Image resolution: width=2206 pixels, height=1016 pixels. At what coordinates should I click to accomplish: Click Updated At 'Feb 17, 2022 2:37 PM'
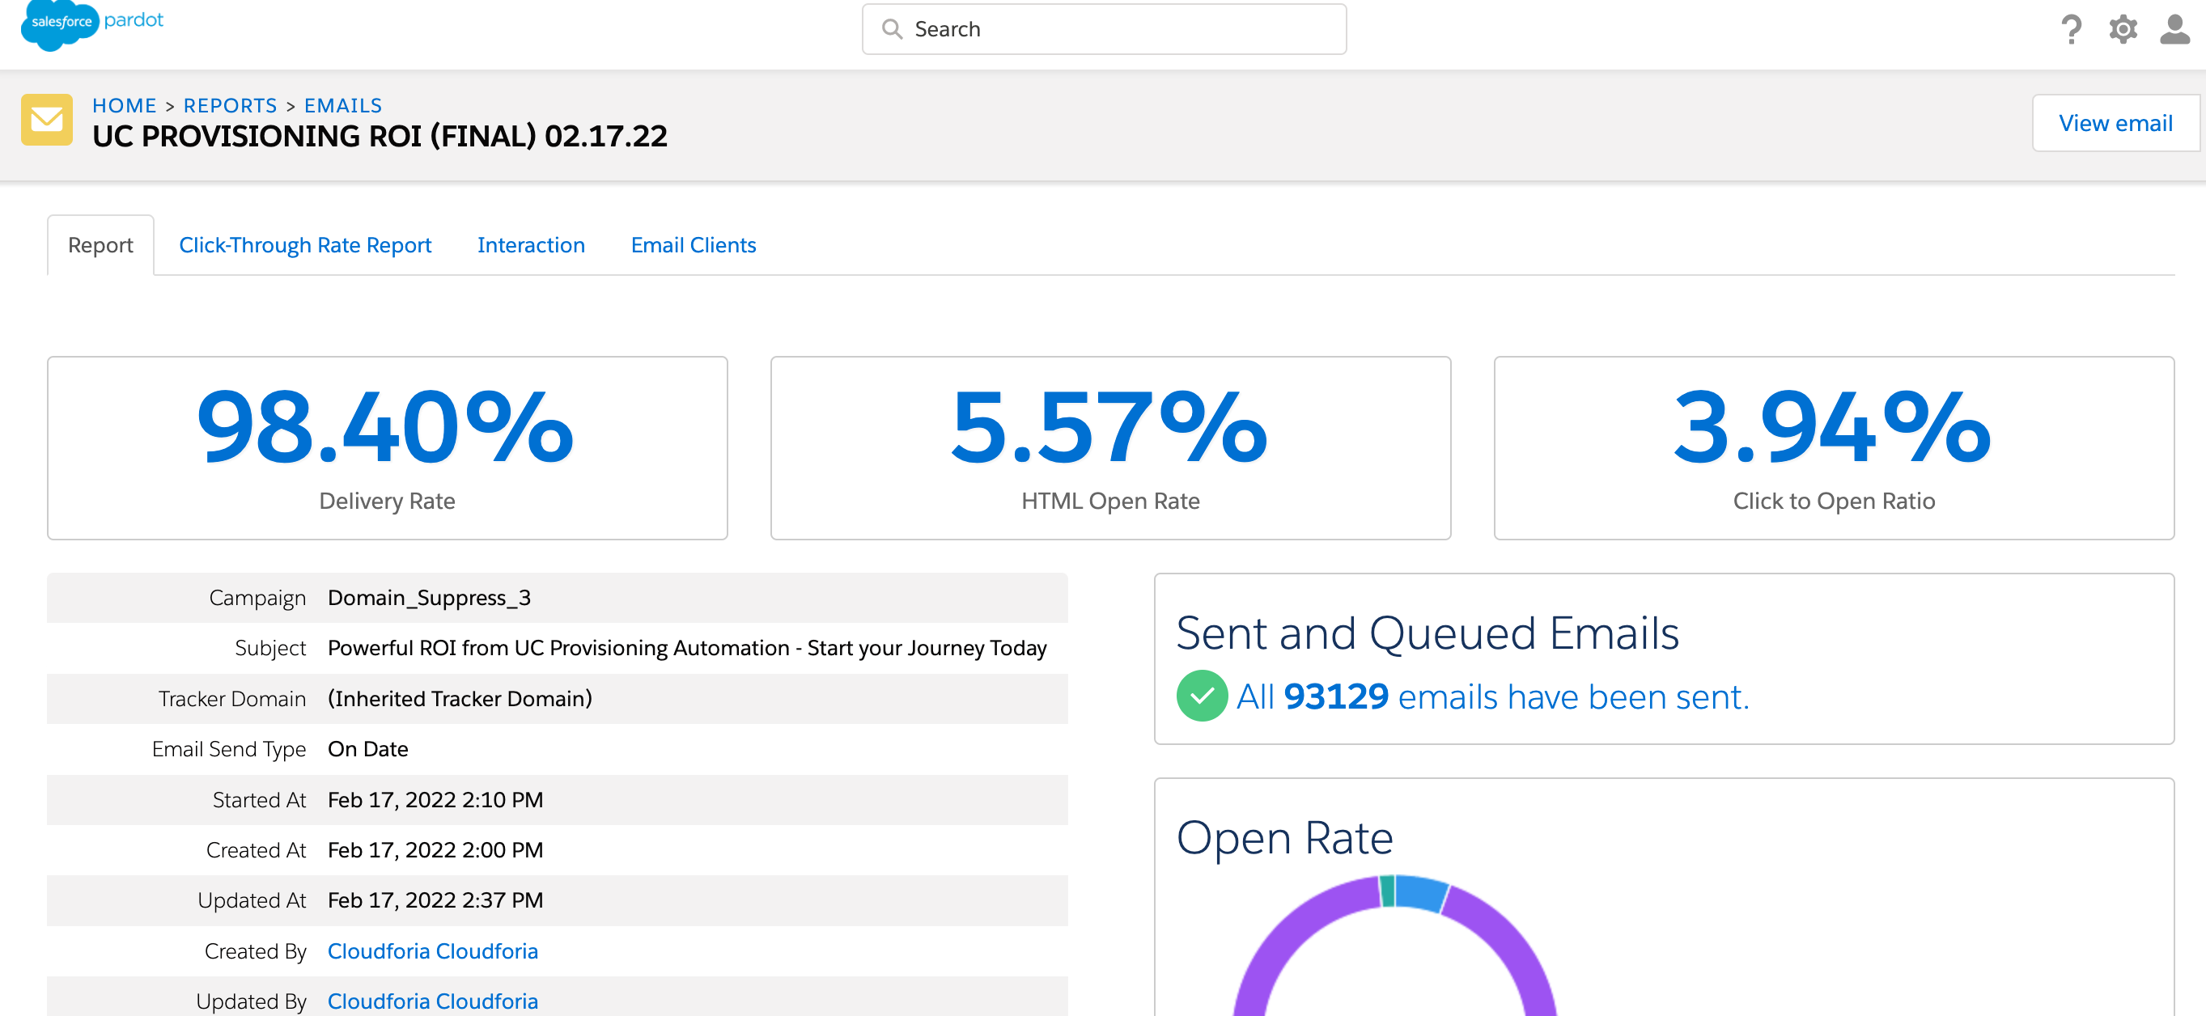(x=435, y=900)
